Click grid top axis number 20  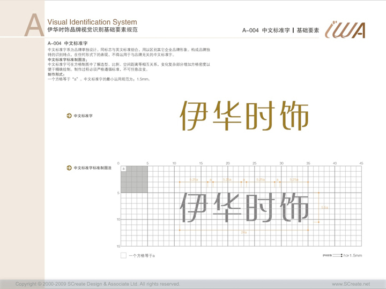click(x=228, y=163)
